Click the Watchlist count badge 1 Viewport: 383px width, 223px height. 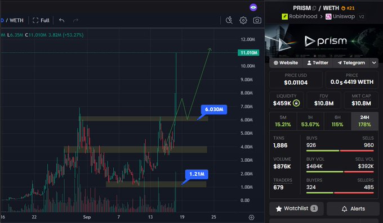point(314,208)
